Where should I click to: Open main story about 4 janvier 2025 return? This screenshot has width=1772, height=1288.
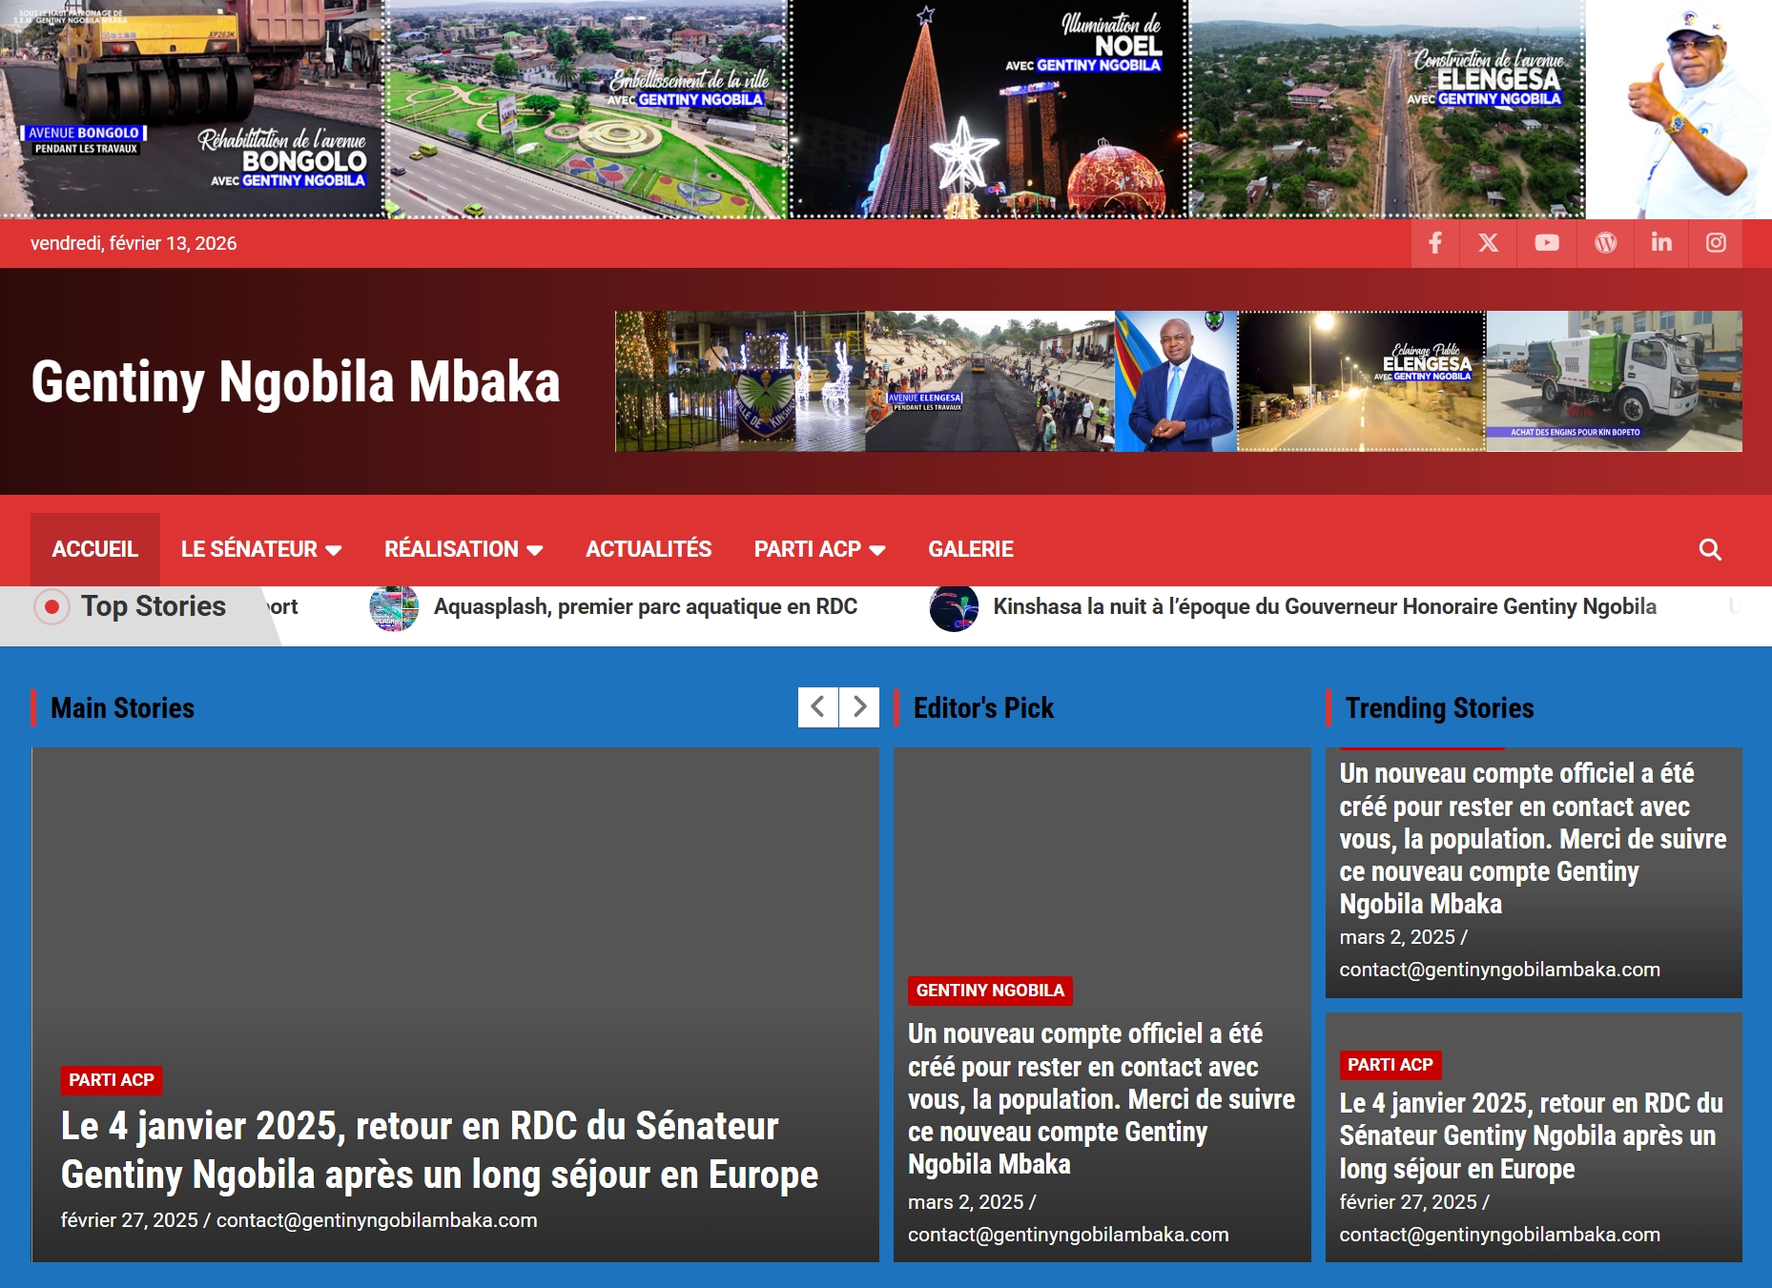tap(439, 1150)
